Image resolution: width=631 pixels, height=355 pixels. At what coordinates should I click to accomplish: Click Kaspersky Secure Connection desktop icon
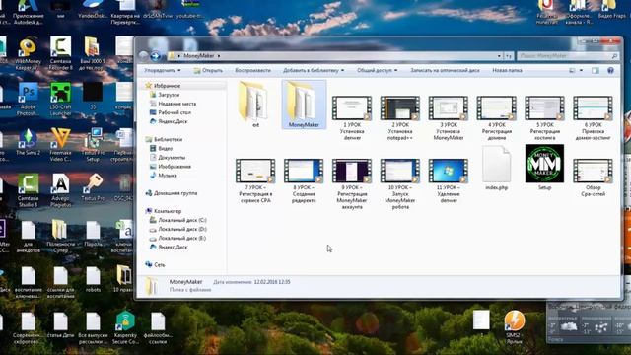click(x=125, y=327)
